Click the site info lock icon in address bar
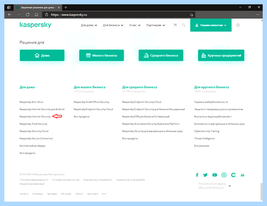267x206 pixels. tap(46, 15)
